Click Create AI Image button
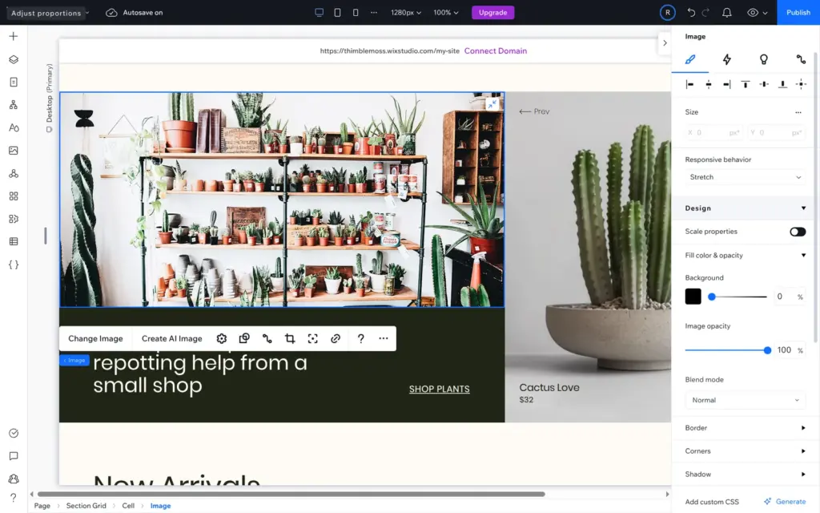Screen dimensions: 820x513 coord(171,339)
